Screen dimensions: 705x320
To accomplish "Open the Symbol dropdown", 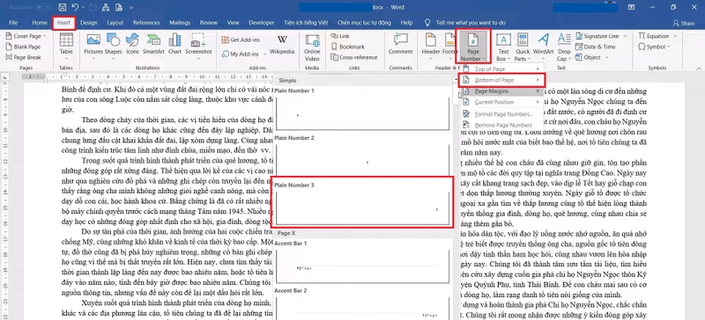I will point(654,47).
